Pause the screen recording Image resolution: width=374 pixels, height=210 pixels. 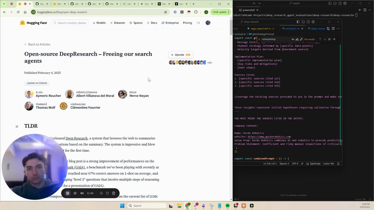[x=75, y=193]
